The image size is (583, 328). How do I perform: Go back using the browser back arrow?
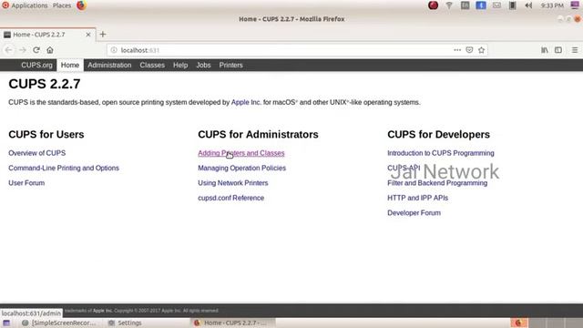(x=8, y=50)
